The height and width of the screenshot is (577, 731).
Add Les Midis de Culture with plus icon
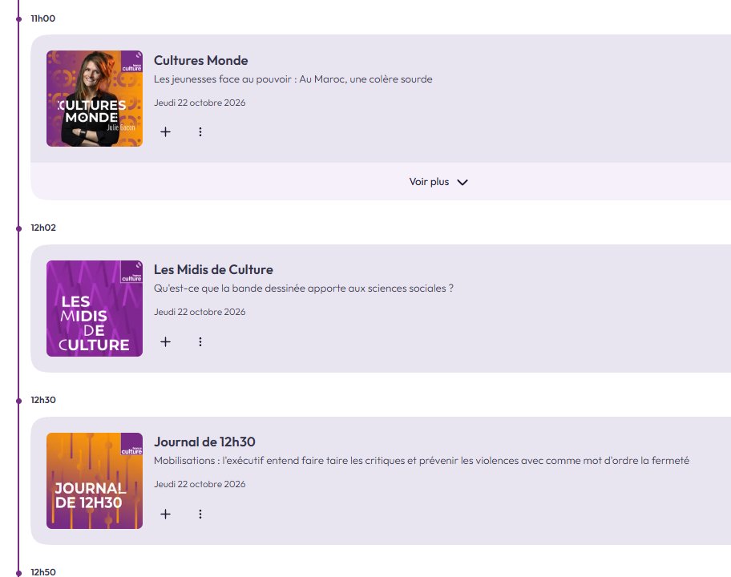pyautogui.click(x=165, y=341)
